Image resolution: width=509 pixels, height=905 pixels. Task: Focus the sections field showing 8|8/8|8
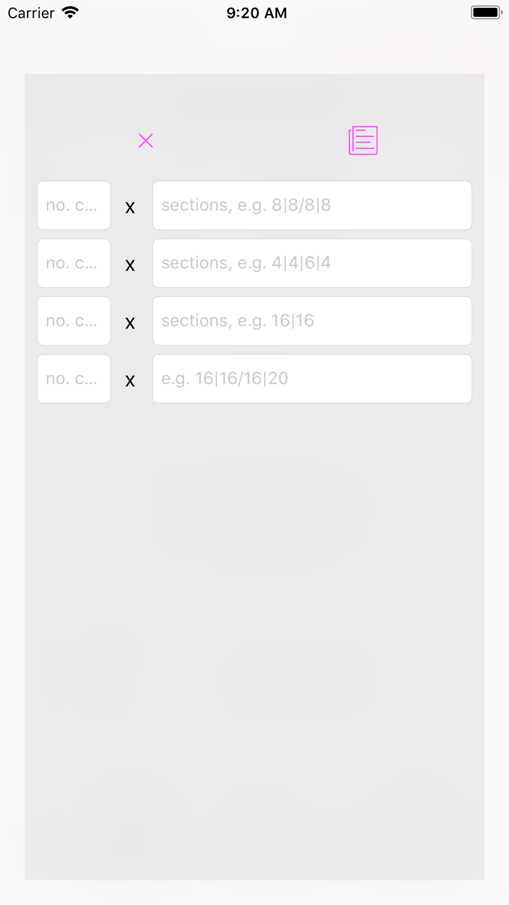[x=312, y=205]
